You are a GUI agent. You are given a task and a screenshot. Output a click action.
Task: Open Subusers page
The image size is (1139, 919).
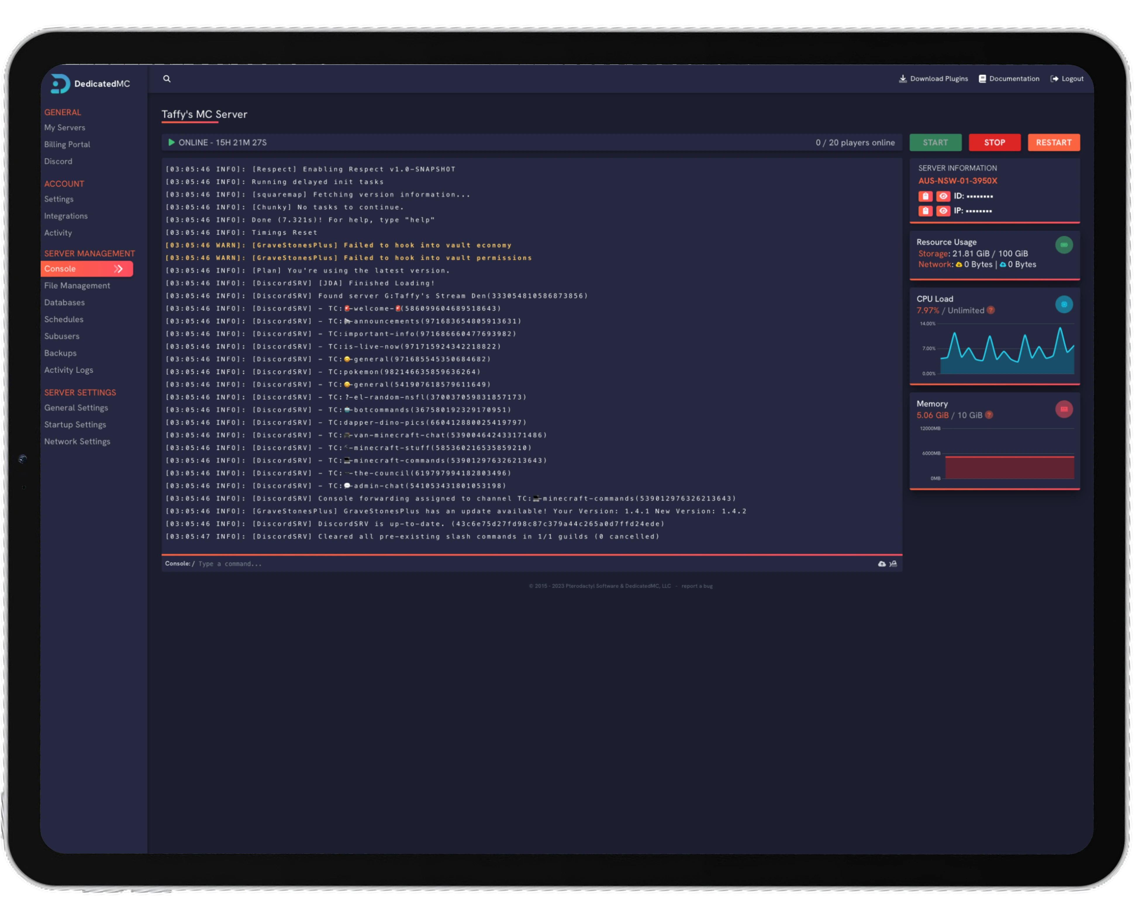tap(62, 337)
